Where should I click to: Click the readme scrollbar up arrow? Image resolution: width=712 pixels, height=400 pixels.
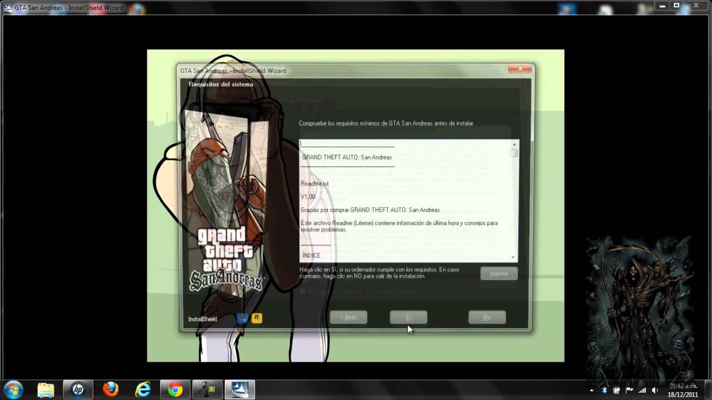514,144
